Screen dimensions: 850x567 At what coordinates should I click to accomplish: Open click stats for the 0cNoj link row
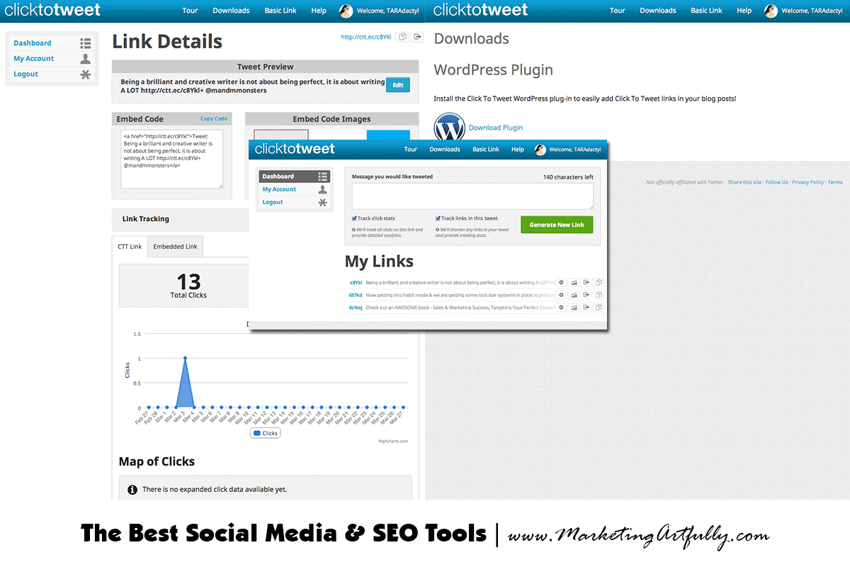pyautogui.click(x=574, y=308)
